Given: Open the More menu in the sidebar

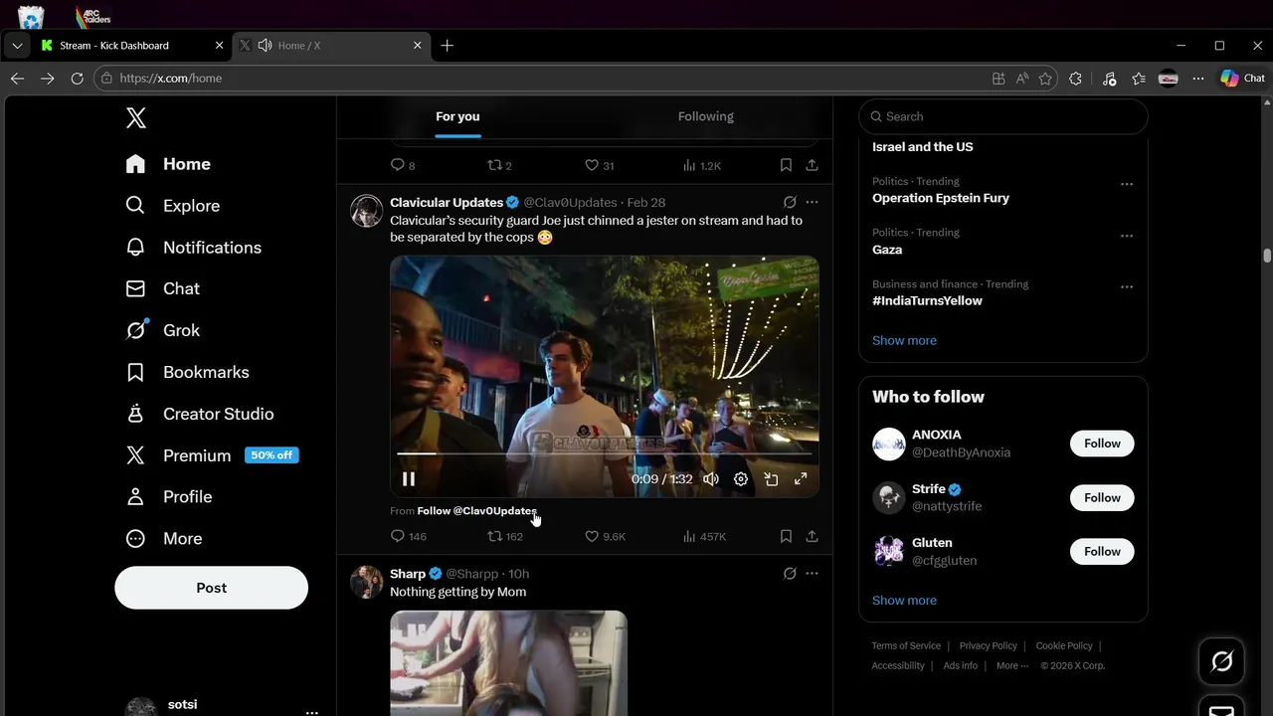Looking at the screenshot, I should [164, 538].
